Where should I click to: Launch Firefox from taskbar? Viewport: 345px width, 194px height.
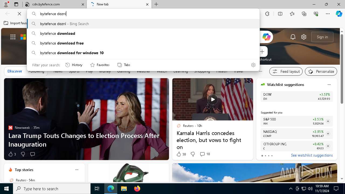137,189
